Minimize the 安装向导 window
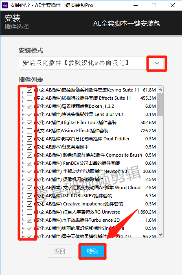Image resolution: width=182 pixels, height=275 pixels. [136, 5]
